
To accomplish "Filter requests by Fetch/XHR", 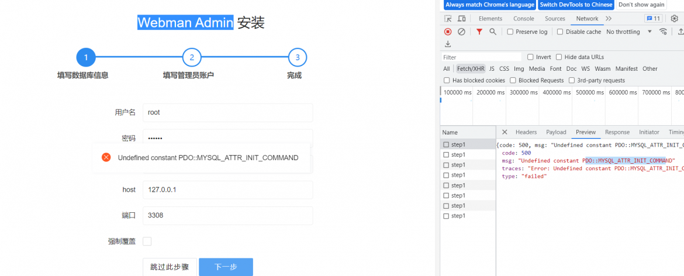I will tap(471, 68).
